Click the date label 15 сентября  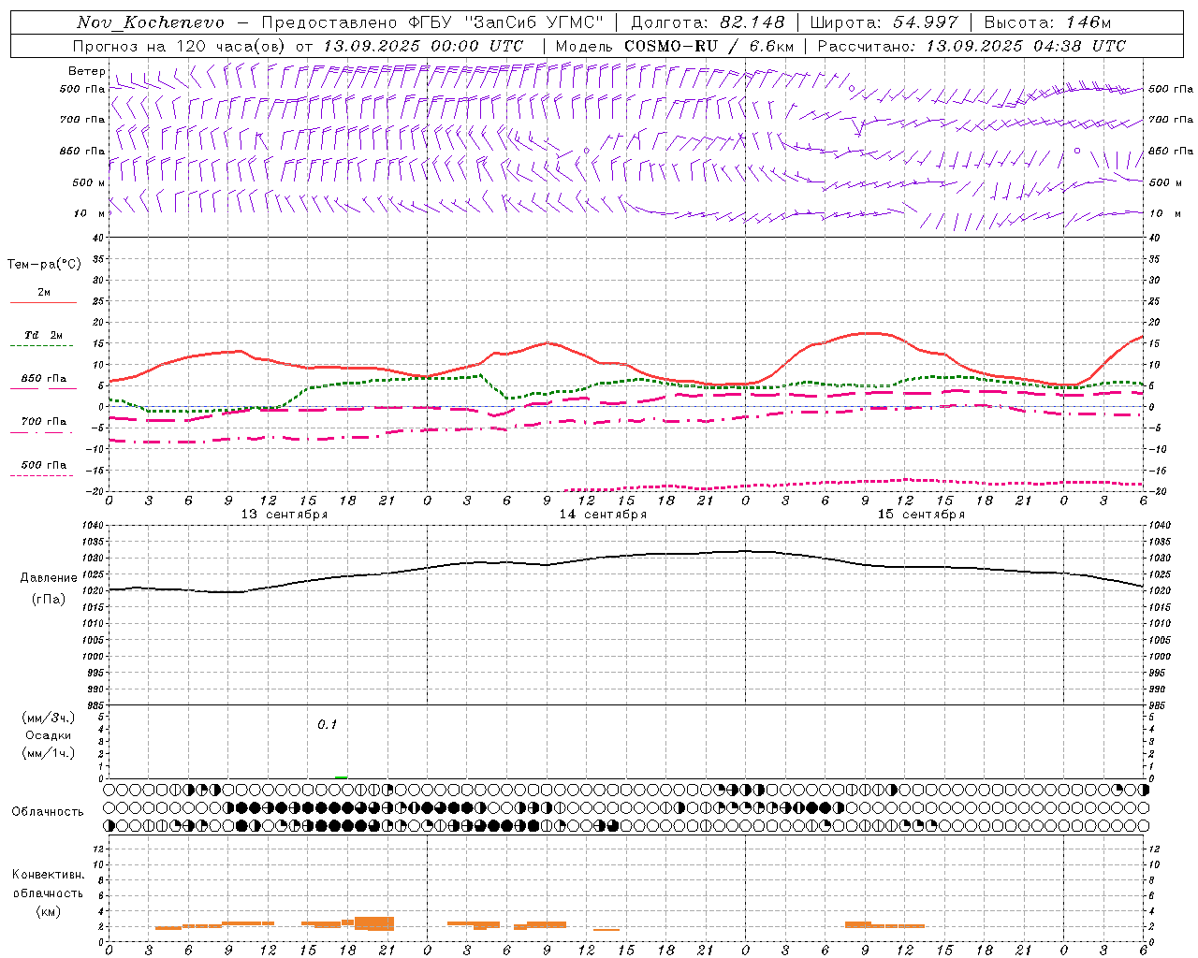(x=921, y=515)
